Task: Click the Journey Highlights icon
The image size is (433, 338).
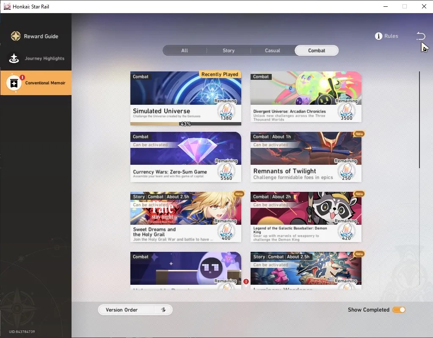Action: click(x=14, y=58)
